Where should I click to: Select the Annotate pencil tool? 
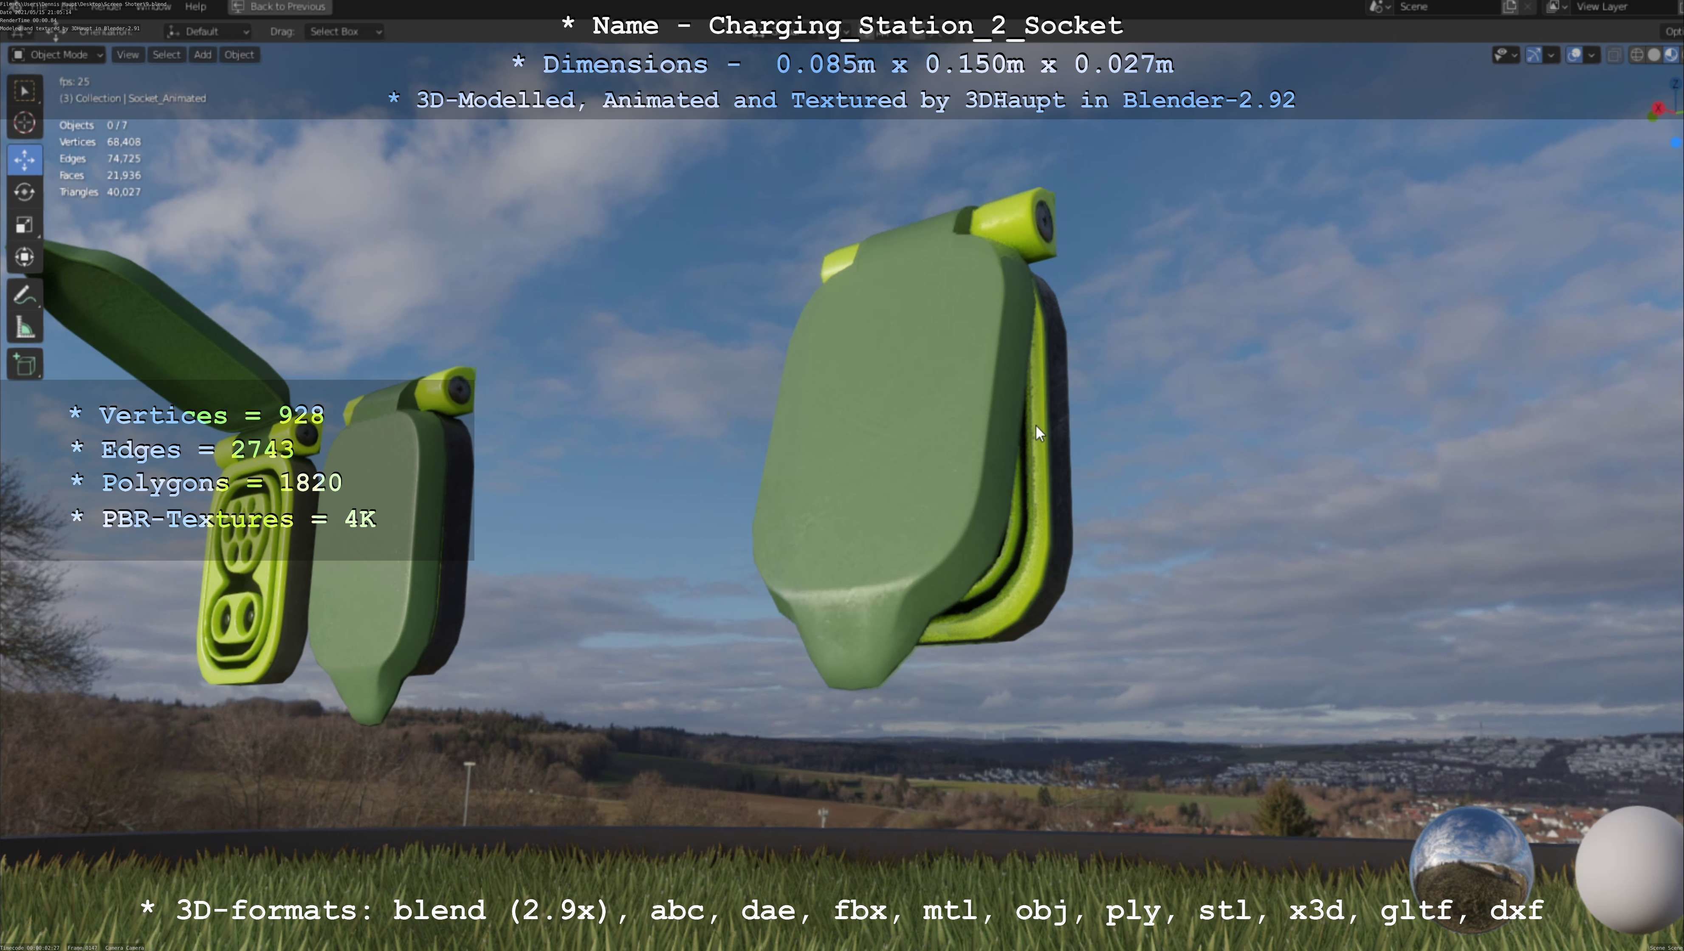(x=25, y=296)
